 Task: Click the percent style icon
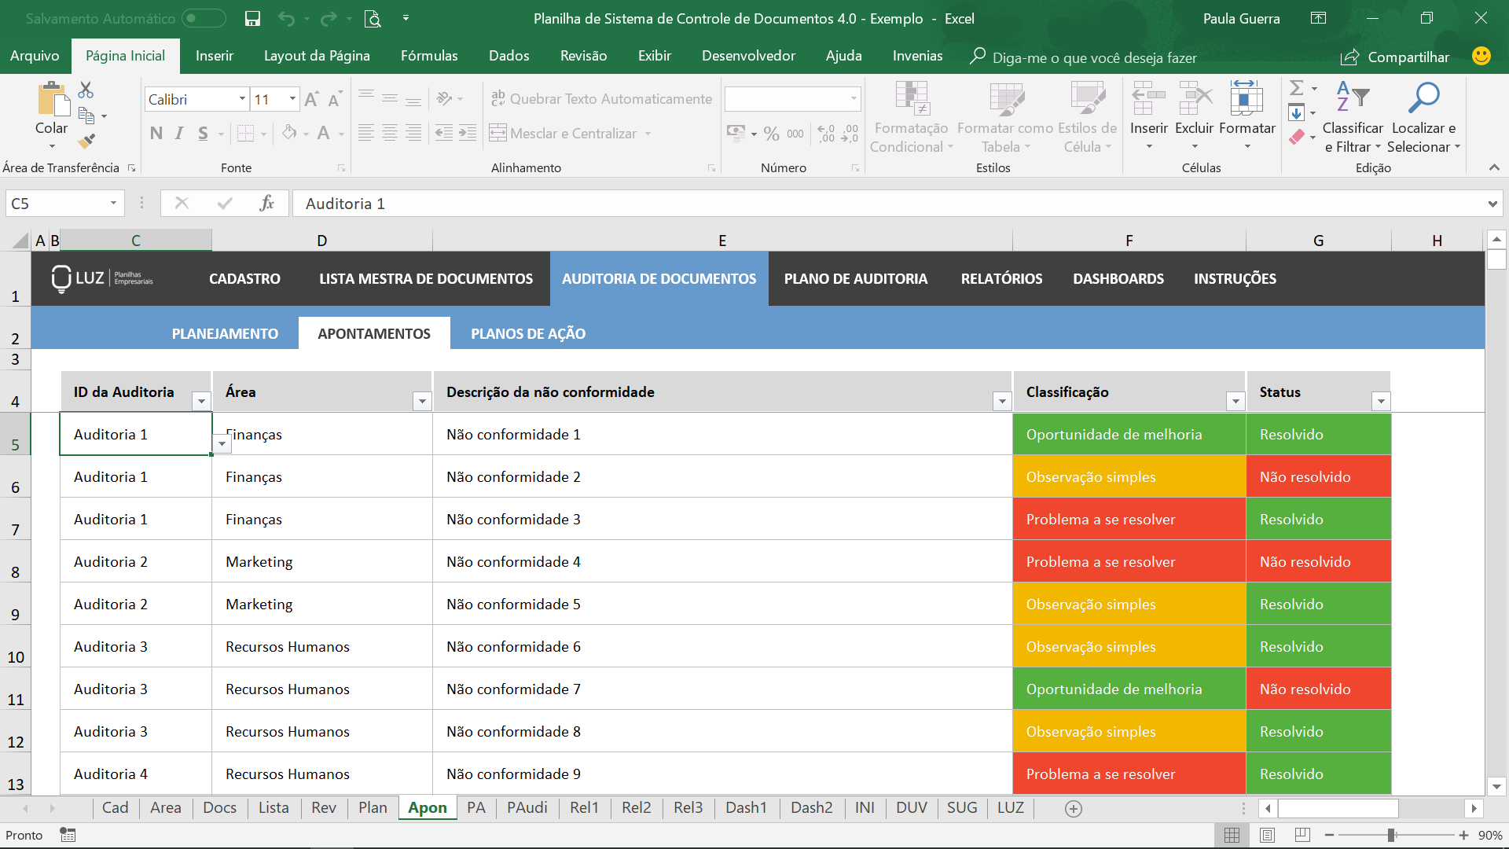(x=772, y=134)
